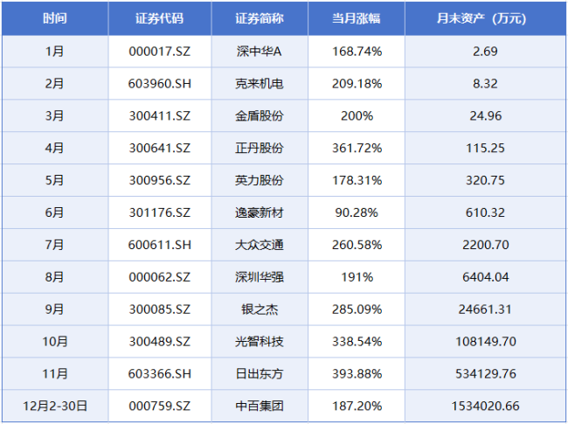
Task: Click asset value 24661.31
Action: [485, 309]
